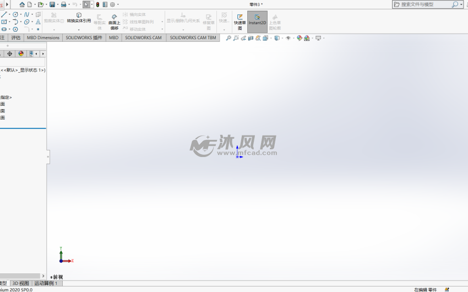Expand the Spline tool dropdown arrow
This screenshot has width=468, height=292.
pyautogui.click(x=32, y=14)
